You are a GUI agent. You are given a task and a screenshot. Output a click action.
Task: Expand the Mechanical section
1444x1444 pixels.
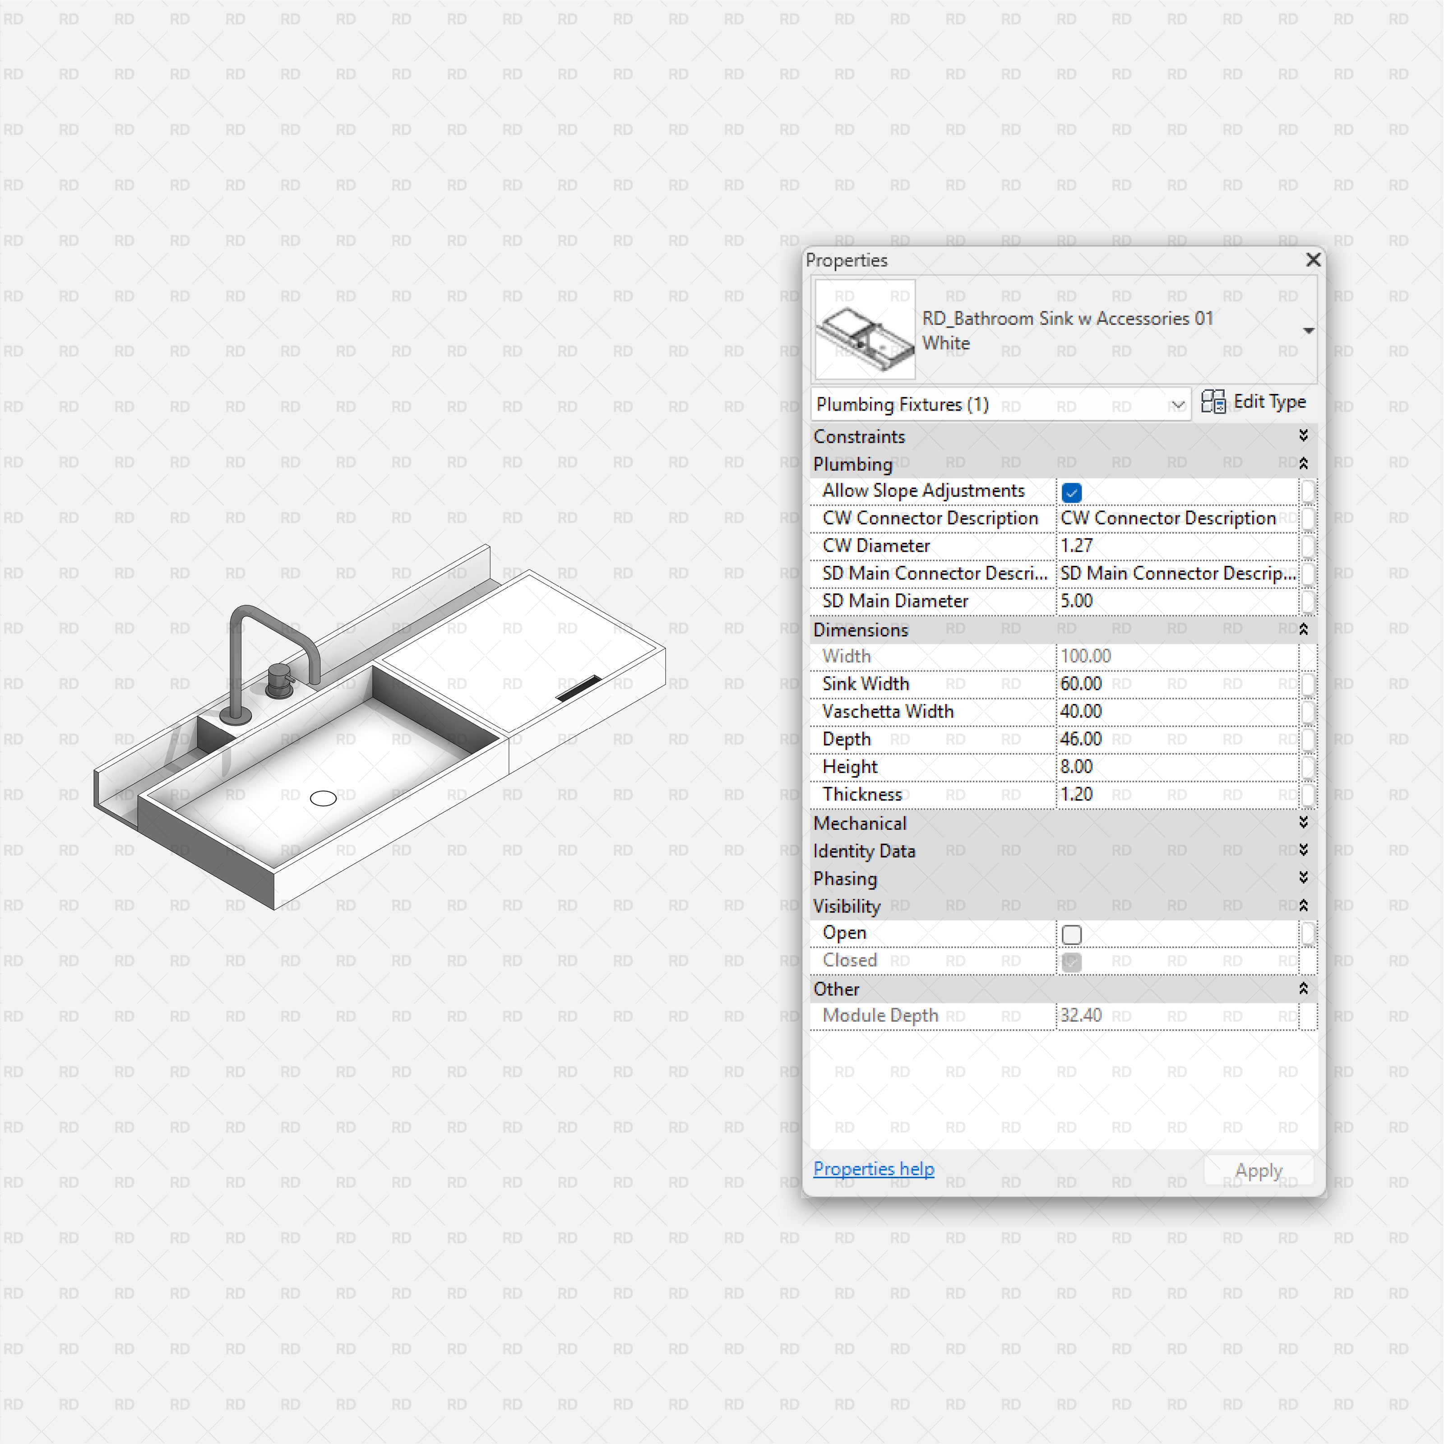point(1304,823)
